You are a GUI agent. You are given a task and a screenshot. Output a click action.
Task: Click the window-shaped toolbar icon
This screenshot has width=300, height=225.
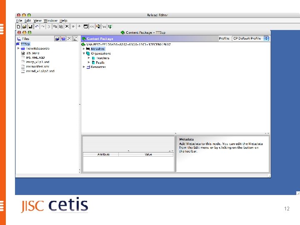pyautogui.click(x=86, y=27)
